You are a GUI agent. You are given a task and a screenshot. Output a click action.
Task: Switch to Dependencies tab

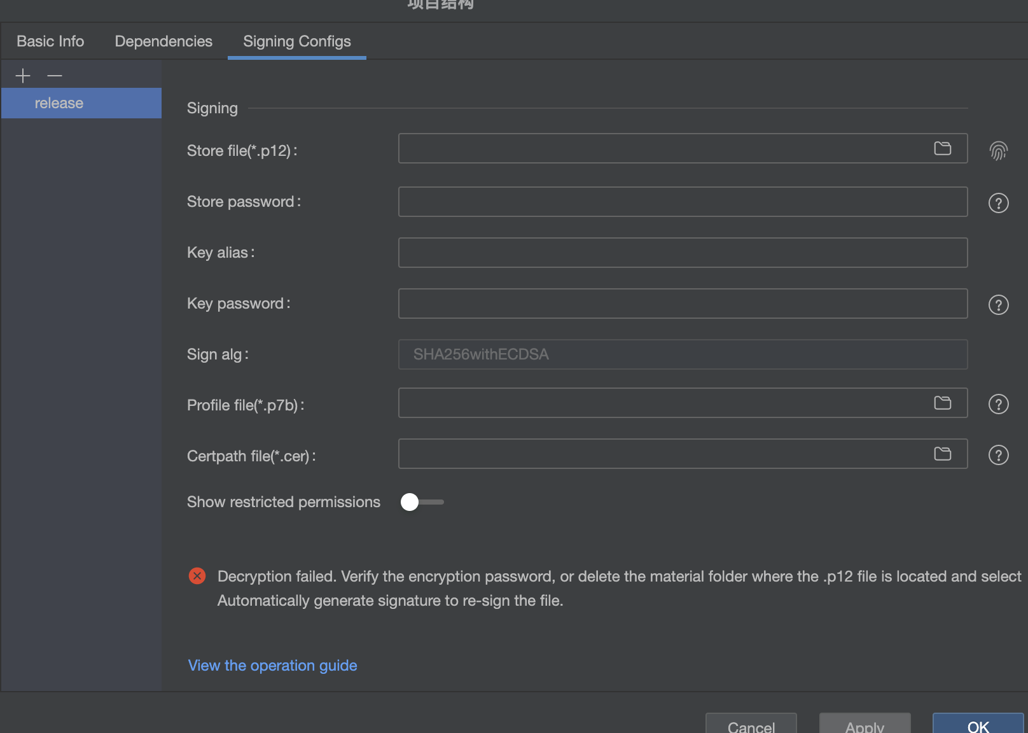[163, 41]
